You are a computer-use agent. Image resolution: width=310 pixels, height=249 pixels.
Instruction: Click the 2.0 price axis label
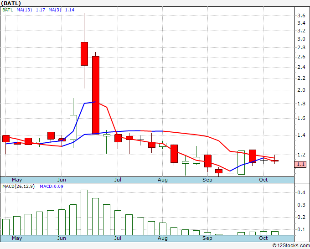click(x=301, y=90)
